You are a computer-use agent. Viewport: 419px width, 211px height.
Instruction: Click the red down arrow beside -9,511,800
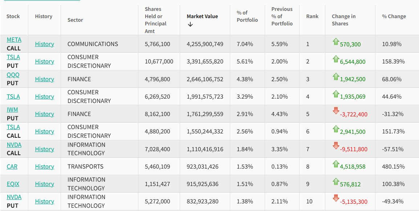(x=335, y=146)
